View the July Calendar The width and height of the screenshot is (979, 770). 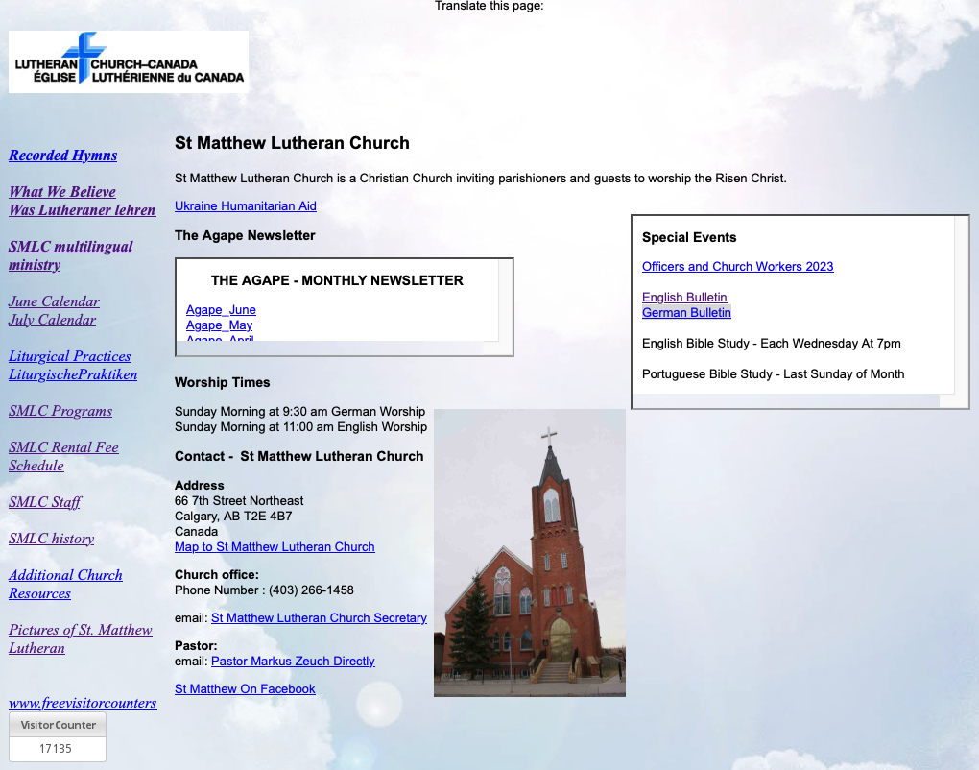53,320
